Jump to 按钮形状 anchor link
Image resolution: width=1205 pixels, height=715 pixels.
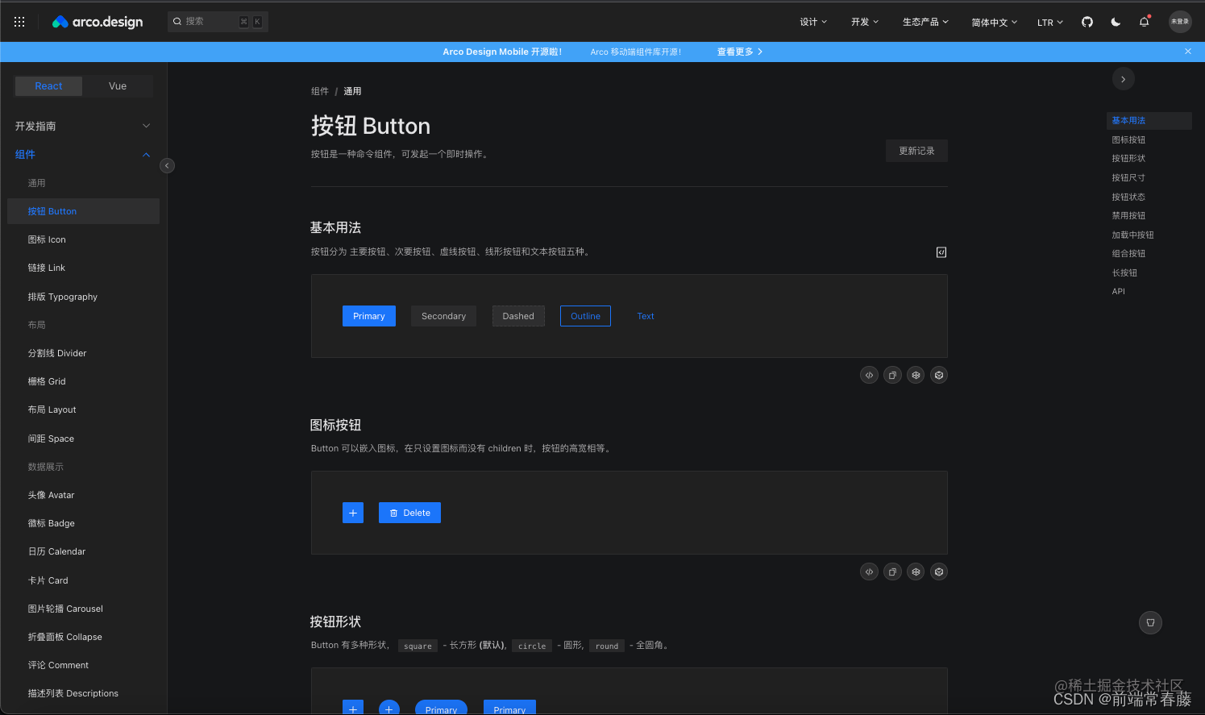(x=1128, y=158)
